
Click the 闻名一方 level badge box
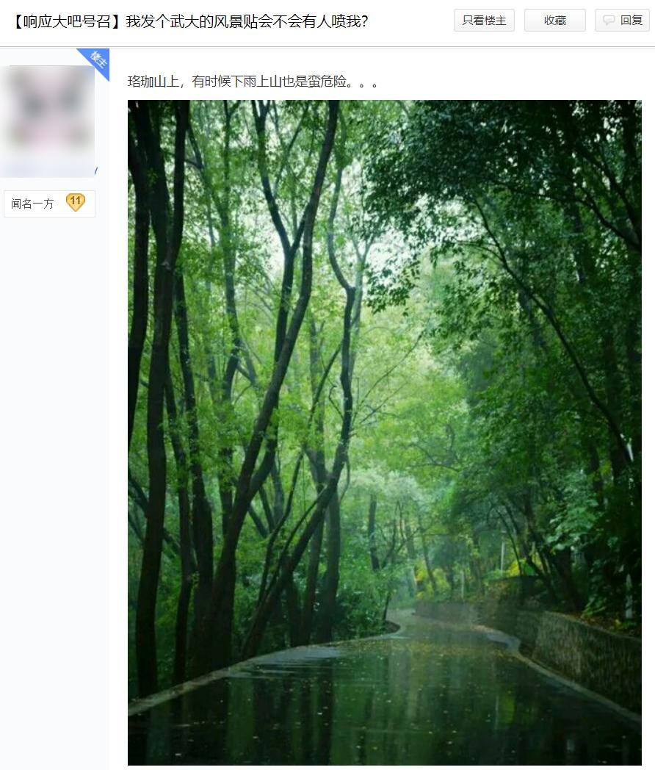point(49,204)
